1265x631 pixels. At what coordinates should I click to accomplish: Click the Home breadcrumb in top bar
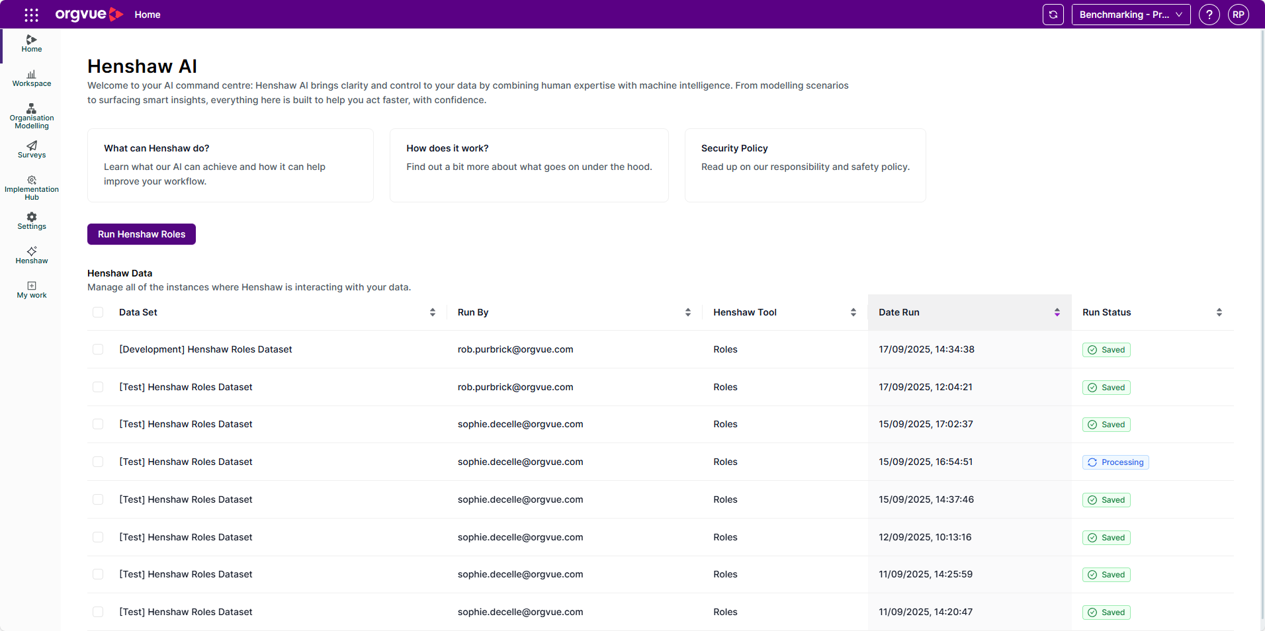point(148,15)
